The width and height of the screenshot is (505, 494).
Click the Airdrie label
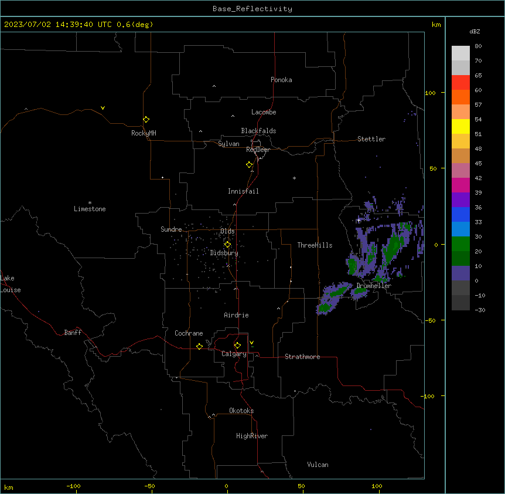click(236, 315)
